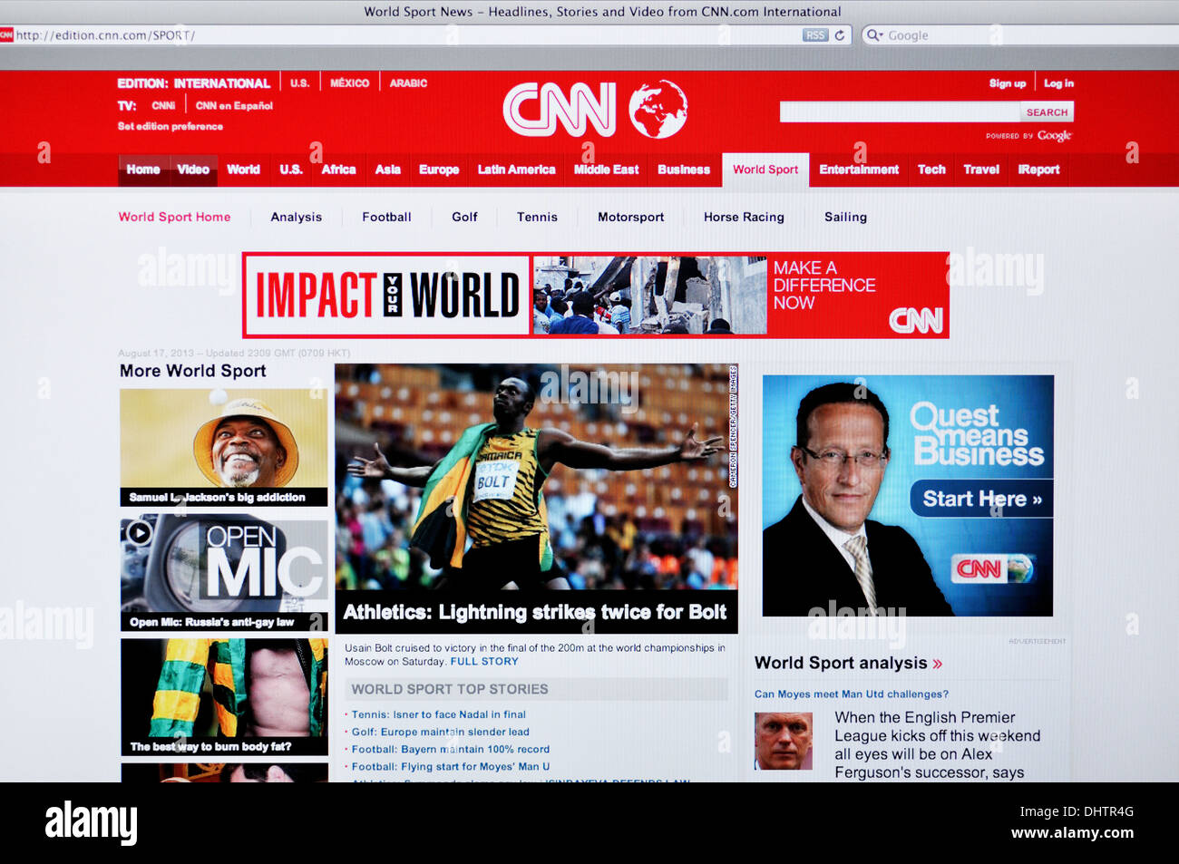Open the World tab

(x=243, y=170)
